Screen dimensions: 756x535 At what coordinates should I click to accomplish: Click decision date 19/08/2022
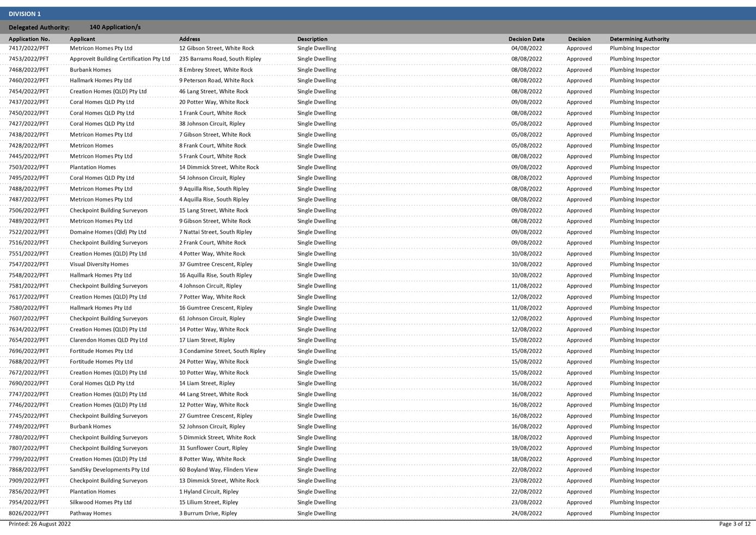tap(527, 448)
